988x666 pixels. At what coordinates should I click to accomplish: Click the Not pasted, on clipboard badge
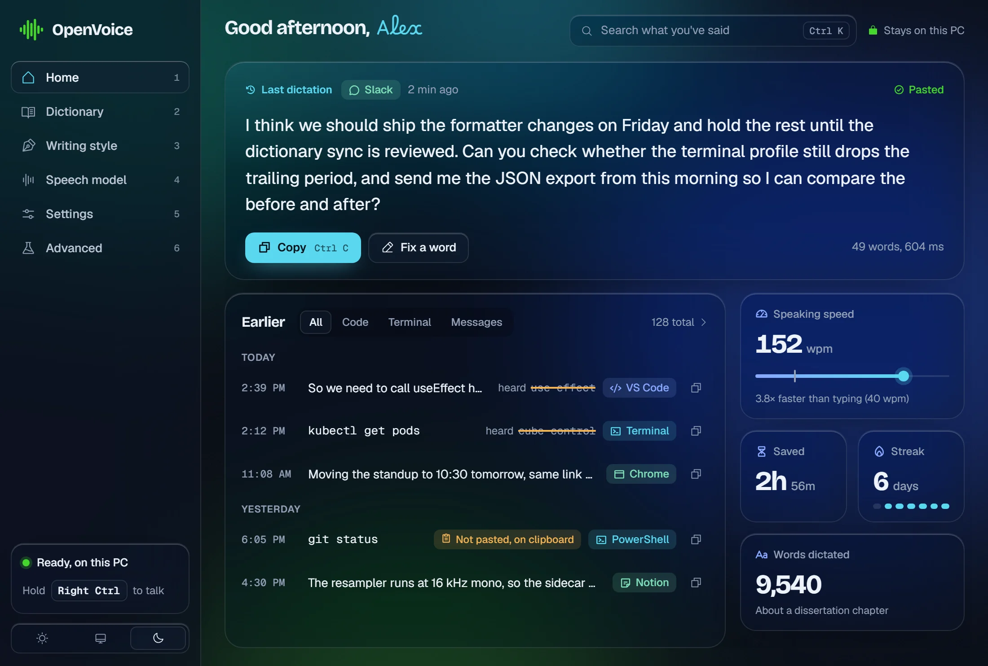click(507, 539)
